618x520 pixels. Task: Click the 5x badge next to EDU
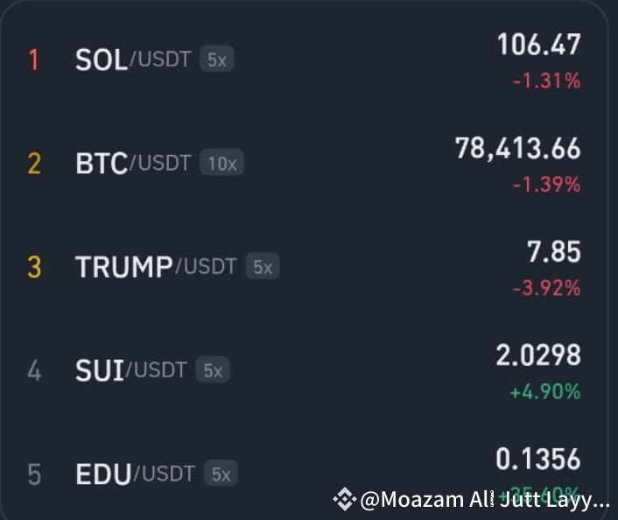click(x=221, y=473)
